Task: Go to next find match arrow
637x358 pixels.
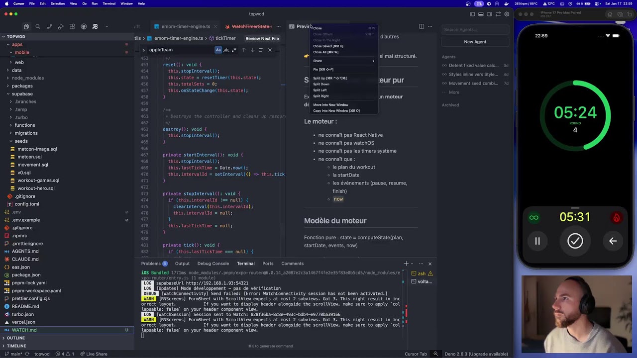Action: point(252,50)
